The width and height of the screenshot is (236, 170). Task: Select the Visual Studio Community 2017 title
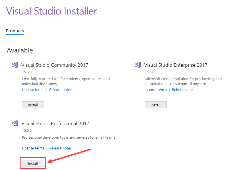click(55, 65)
